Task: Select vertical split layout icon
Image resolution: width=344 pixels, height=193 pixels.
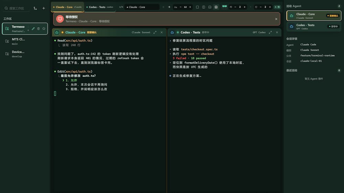Action: click(x=204, y=7)
